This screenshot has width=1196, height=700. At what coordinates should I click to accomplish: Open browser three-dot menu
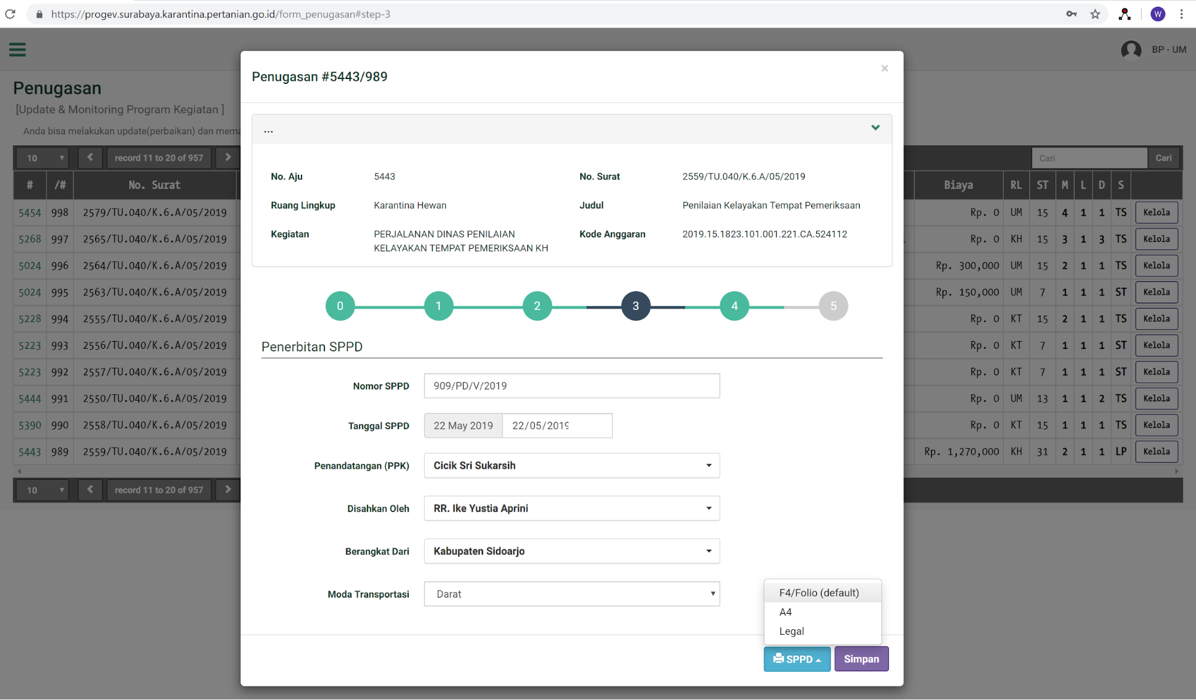point(1181,14)
